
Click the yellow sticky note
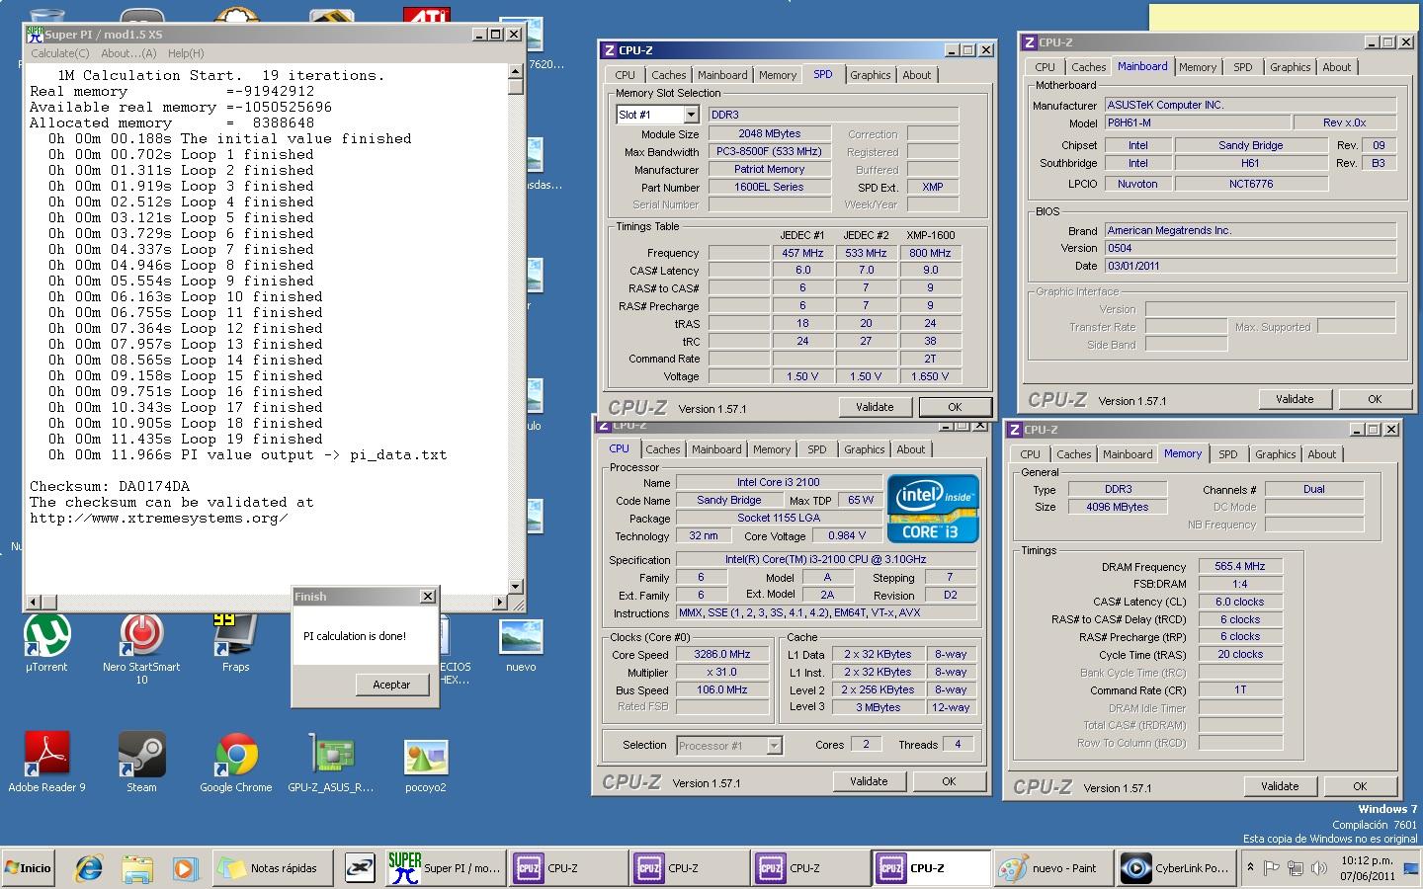[x=1282, y=17]
